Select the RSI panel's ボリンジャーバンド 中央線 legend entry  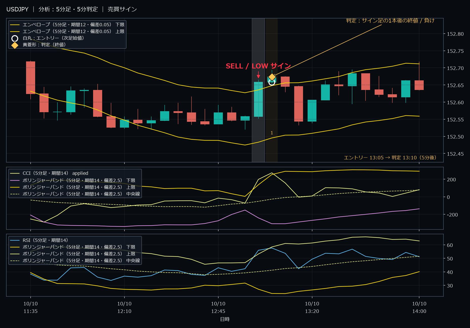click(75, 261)
